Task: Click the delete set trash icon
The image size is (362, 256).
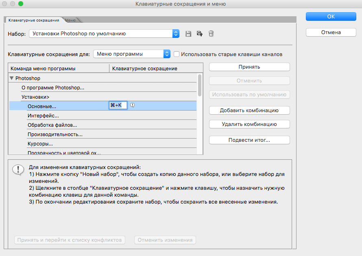Action: (211, 34)
